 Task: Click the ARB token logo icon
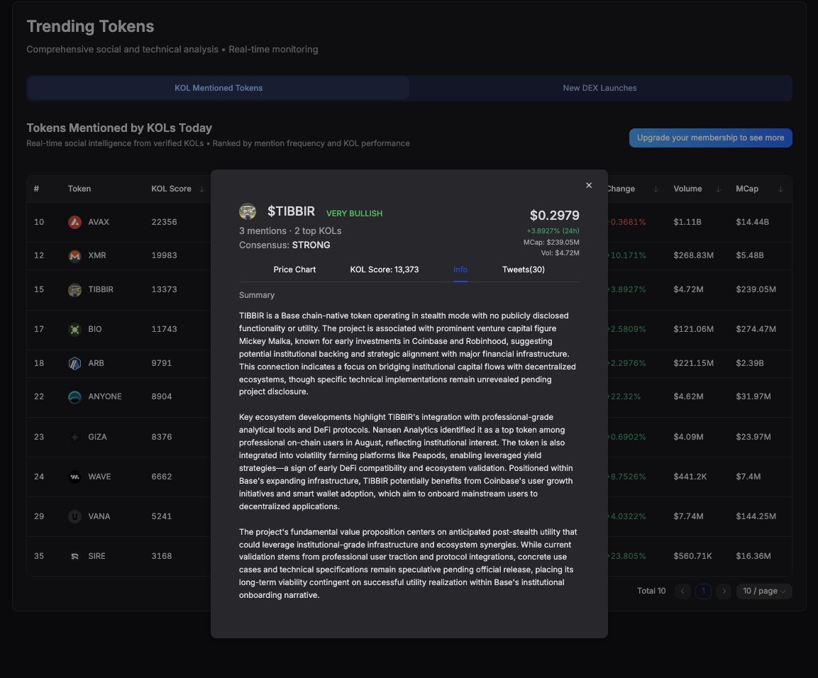pos(74,363)
